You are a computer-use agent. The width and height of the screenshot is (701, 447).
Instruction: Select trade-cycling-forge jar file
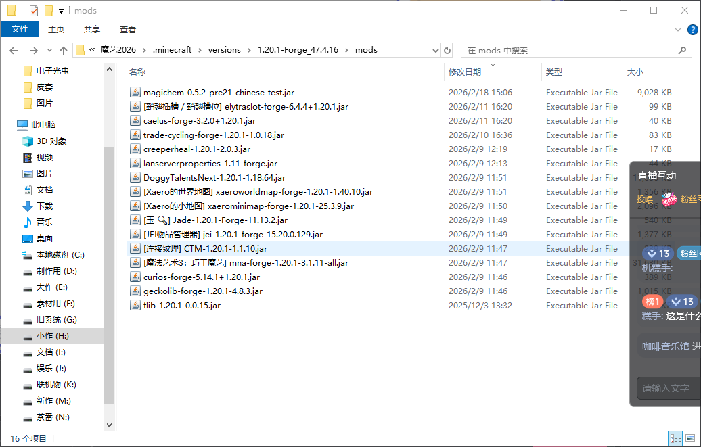pyautogui.click(x=214, y=135)
